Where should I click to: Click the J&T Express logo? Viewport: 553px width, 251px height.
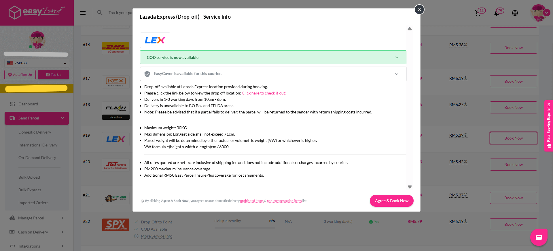click(x=116, y=165)
